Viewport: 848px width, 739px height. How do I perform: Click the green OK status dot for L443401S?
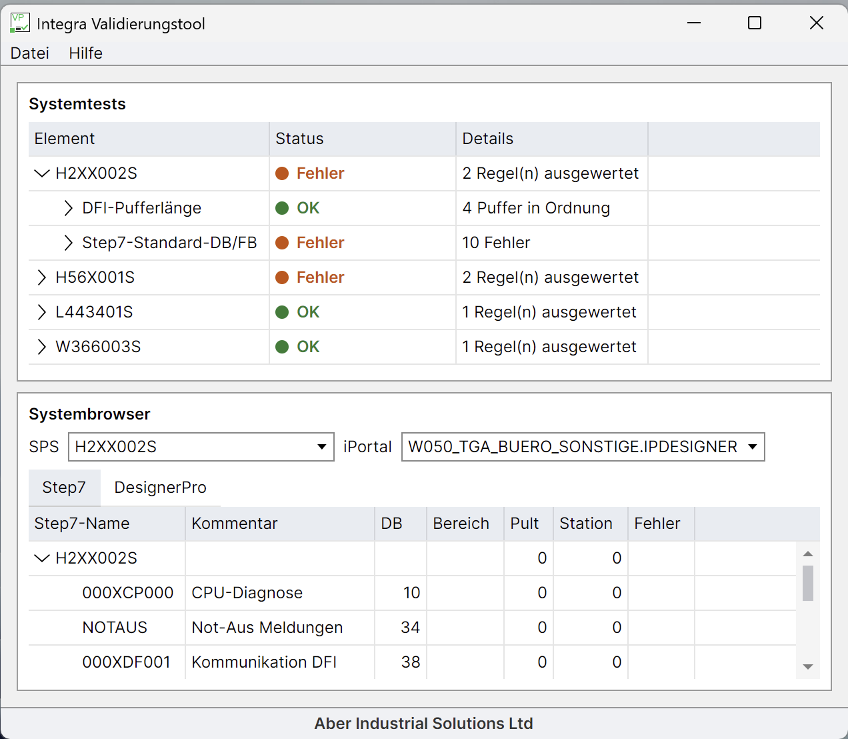point(282,312)
